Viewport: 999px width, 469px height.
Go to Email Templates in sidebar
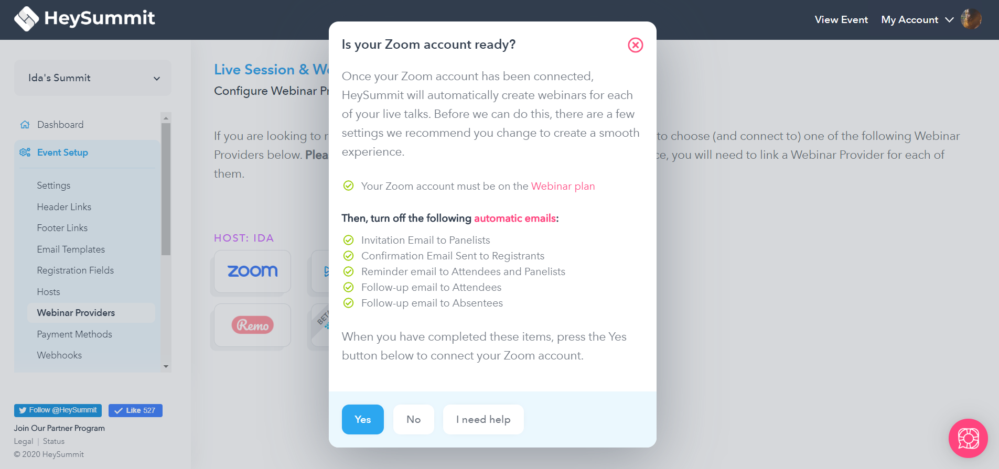click(71, 249)
